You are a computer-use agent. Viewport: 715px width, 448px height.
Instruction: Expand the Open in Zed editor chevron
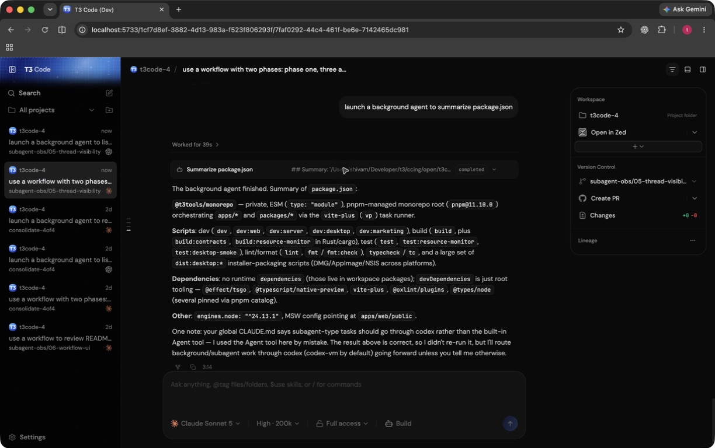(x=695, y=132)
